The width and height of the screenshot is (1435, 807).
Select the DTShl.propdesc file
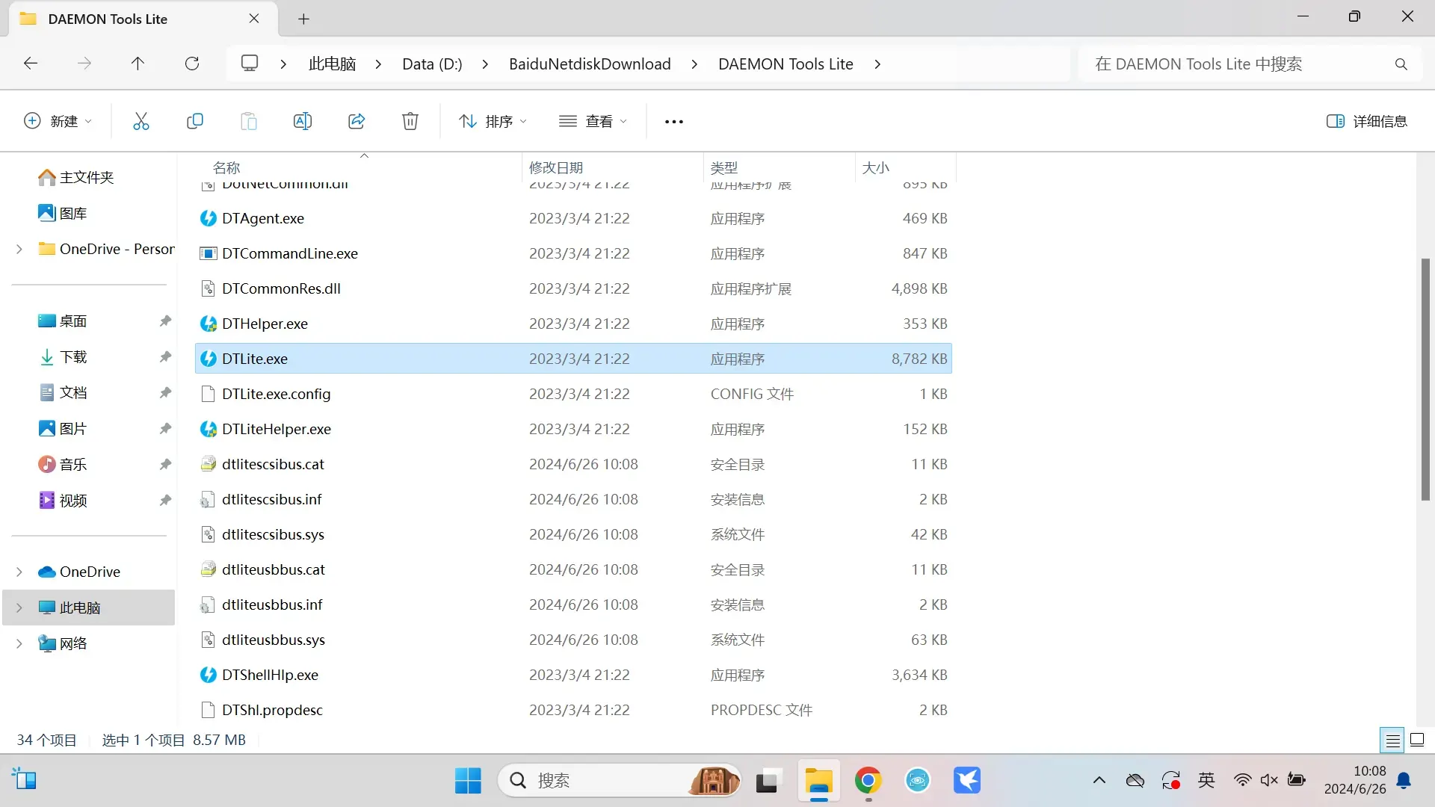click(573, 710)
